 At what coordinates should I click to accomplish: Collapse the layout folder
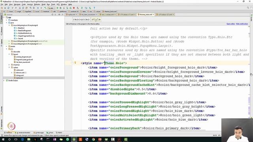pyautogui.click(x=9, y=54)
